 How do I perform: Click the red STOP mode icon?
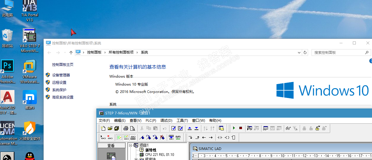tap(241, 128)
